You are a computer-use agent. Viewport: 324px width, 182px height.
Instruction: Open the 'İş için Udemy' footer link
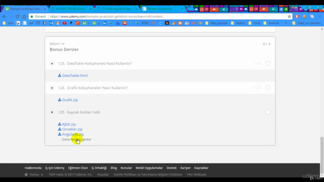point(55,168)
